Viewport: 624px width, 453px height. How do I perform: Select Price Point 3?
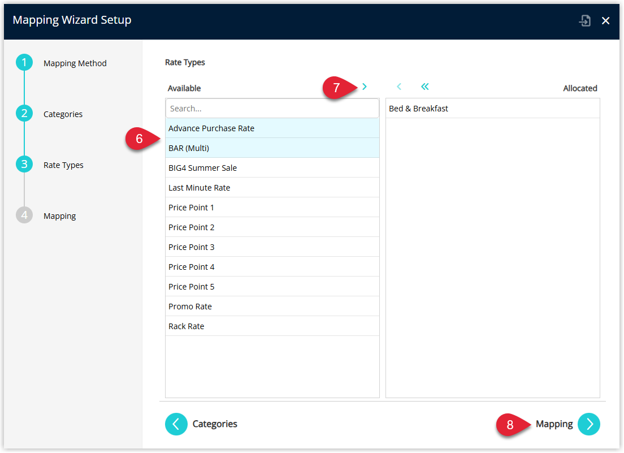click(272, 247)
